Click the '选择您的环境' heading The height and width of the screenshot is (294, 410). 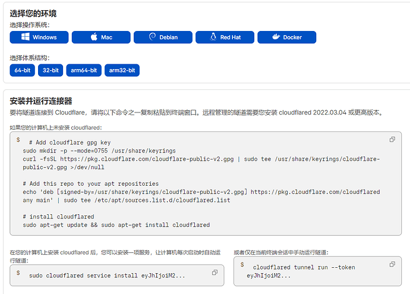33,13
